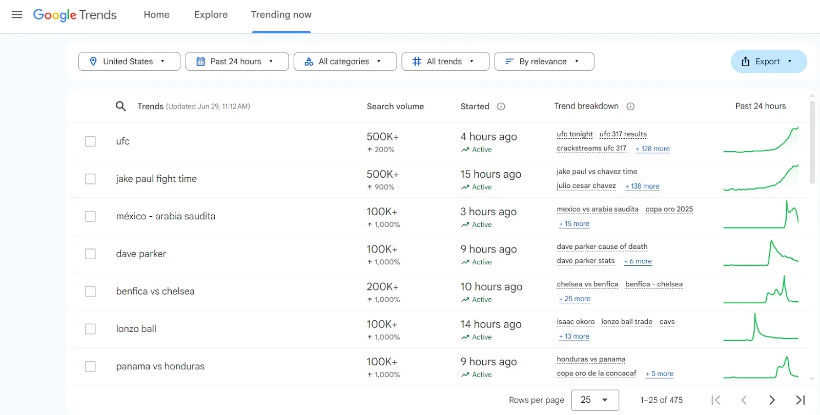
Task: Open the Export dropdown button
Action: coord(769,61)
